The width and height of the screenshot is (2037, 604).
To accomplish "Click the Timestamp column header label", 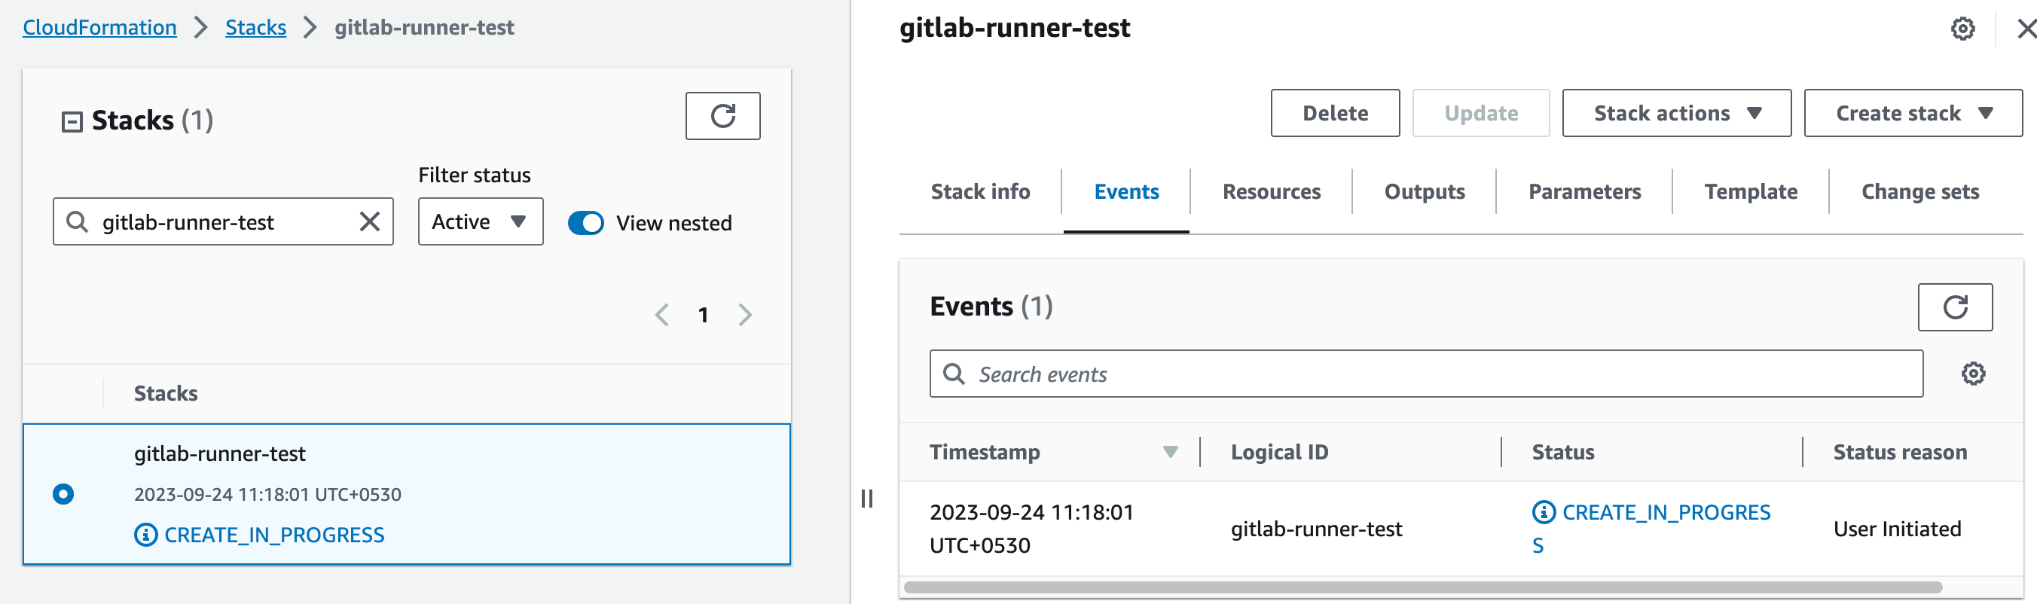I will pos(984,452).
